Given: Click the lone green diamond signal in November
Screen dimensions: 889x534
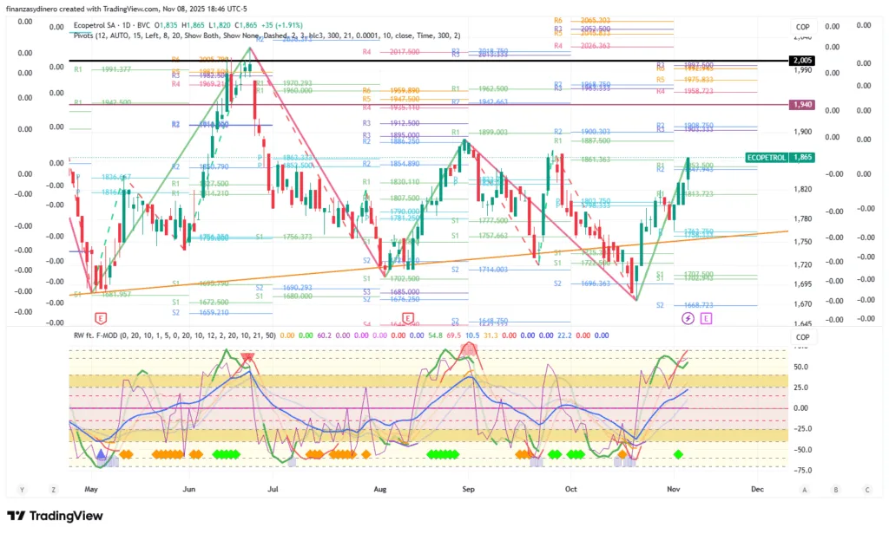Looking at the screenshot, I should tap(678, 454).
